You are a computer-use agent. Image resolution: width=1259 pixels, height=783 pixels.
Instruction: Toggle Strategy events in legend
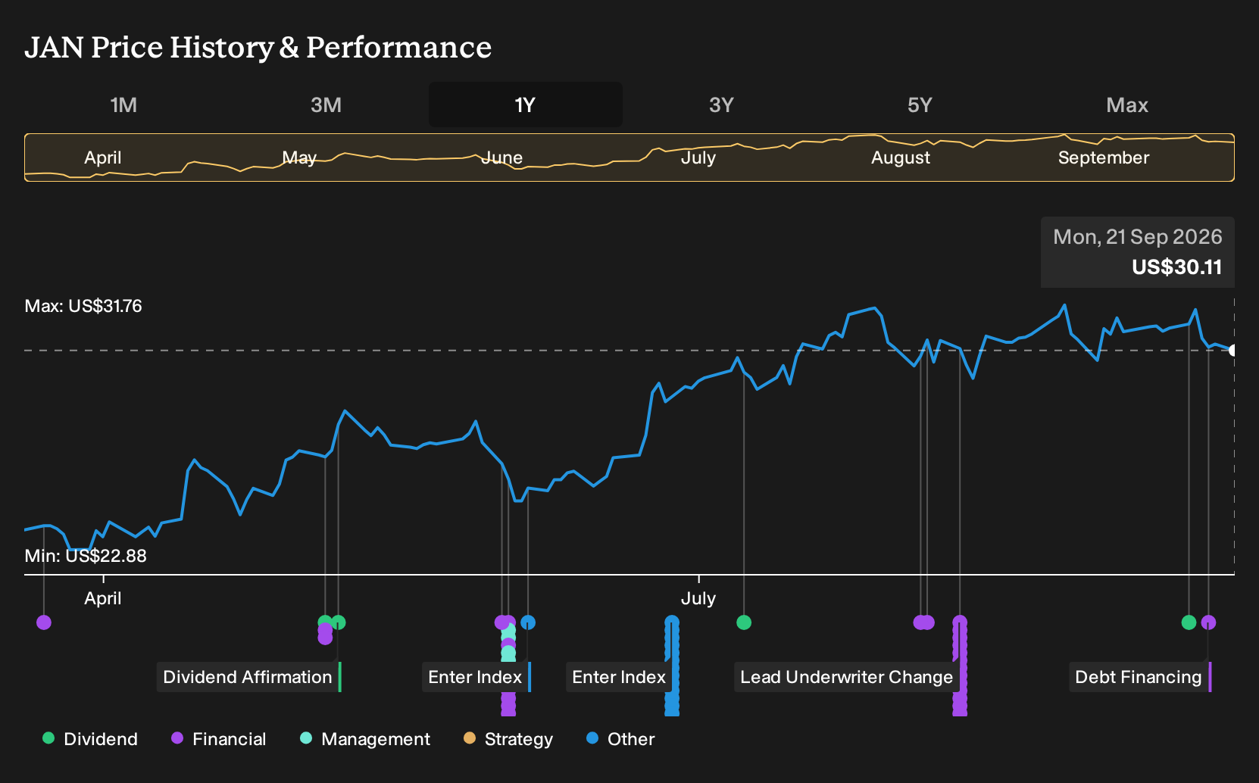tap(508, 739)
